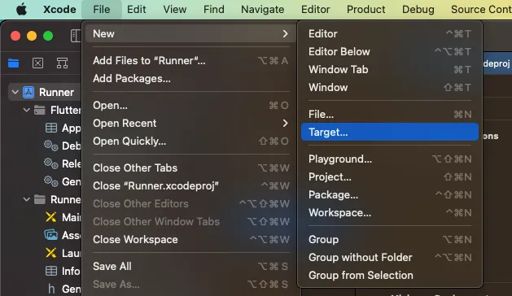
Task: Select Editor in the New submenu
Action: pyautogui.click(x=390, y=33)
